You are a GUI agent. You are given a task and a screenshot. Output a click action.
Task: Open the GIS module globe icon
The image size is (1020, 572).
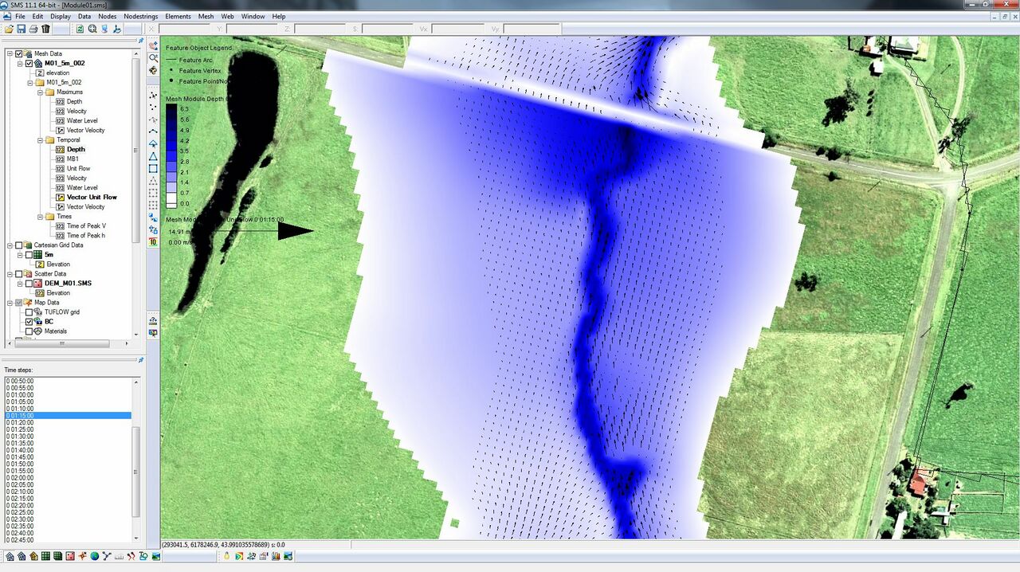pyautogui.click(x=94, y=556)
